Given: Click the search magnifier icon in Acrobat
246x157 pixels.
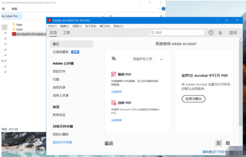Looking at the screenshot, I should click(x=152, y=33).
